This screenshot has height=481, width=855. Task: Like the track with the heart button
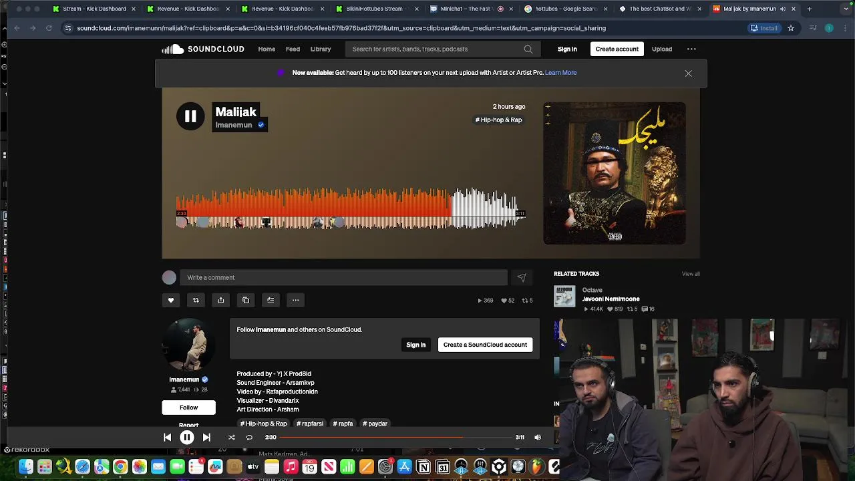(171, 300)
